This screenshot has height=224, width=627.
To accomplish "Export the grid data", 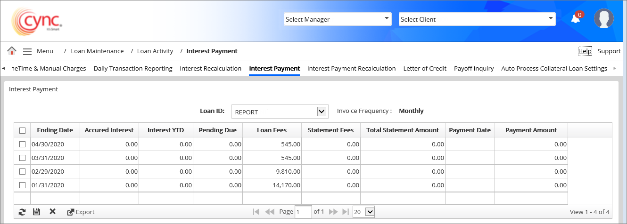I will pos(81,212).
